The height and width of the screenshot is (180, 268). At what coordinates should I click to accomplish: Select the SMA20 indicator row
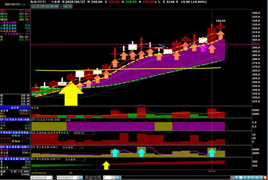[15, 17]
